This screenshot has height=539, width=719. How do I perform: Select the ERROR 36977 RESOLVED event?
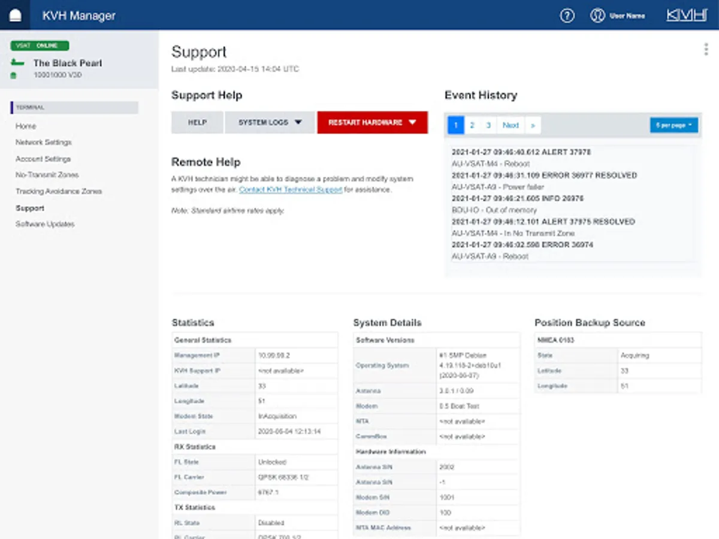[x=545, y=175]
